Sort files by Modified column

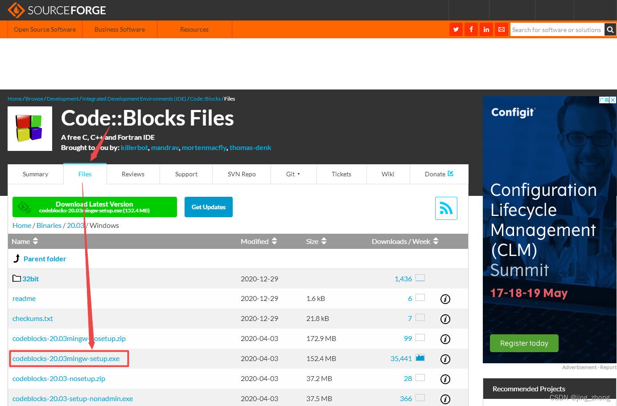point(259,241)
